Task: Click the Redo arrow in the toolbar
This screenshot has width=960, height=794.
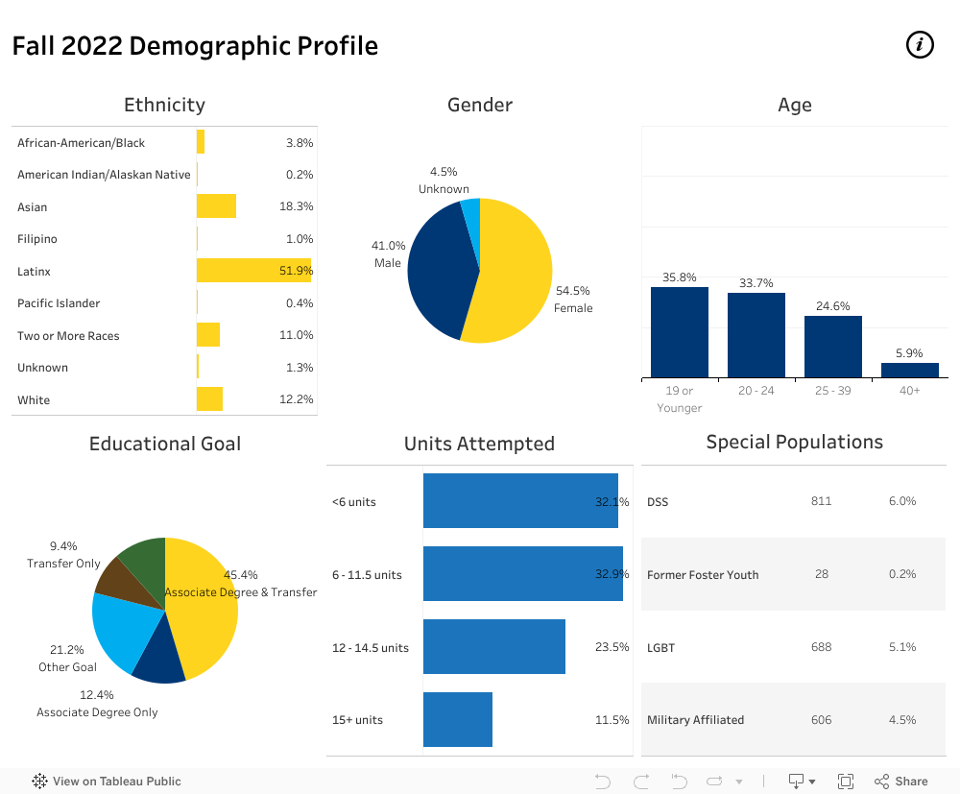Action: coord(641,781)
